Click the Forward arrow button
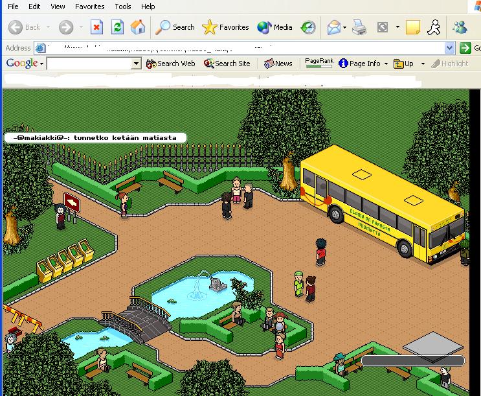The image size is (481, 396). point(66,27)
